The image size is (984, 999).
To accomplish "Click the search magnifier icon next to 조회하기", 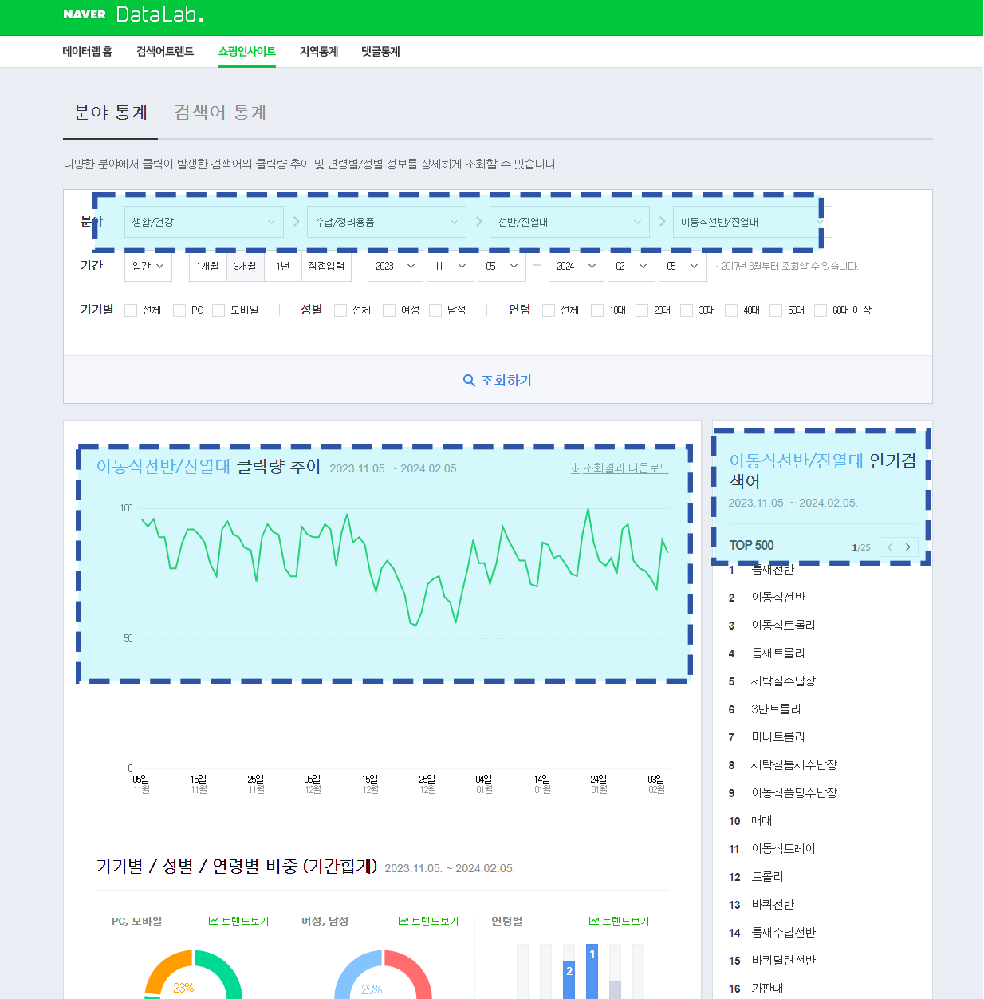I will 469,381.
